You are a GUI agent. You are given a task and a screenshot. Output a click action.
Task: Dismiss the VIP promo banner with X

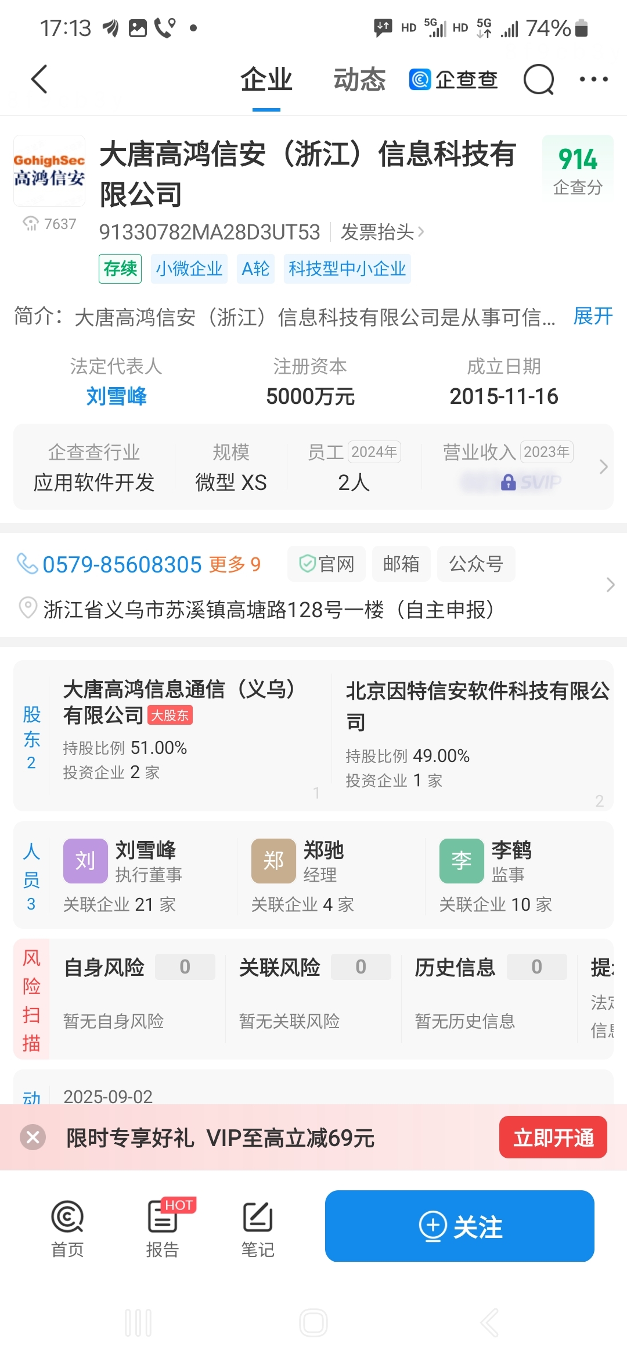pos(33,1137)
